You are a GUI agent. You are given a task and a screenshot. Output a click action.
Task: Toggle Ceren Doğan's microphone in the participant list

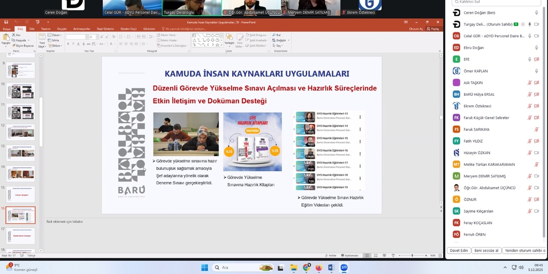pos(536,12)
